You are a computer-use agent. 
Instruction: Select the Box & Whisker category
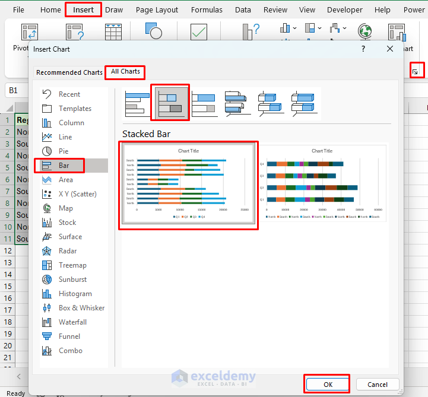point(74,308)
